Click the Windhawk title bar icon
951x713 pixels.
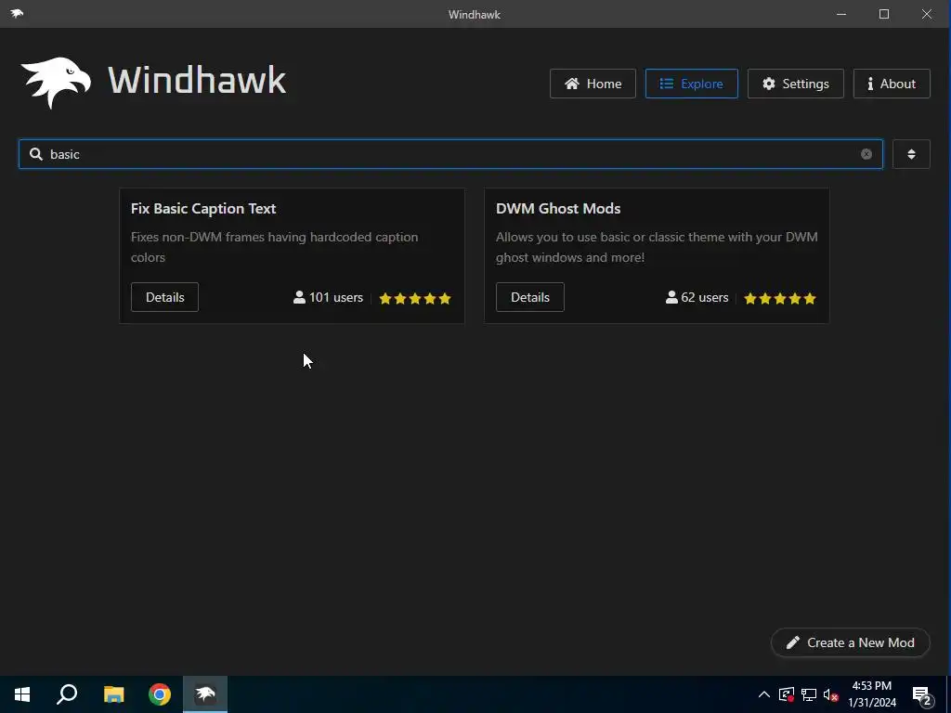point(17,13)
